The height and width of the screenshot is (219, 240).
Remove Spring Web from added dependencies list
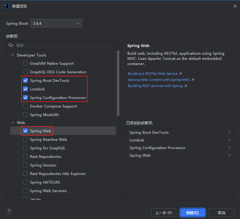230,155
